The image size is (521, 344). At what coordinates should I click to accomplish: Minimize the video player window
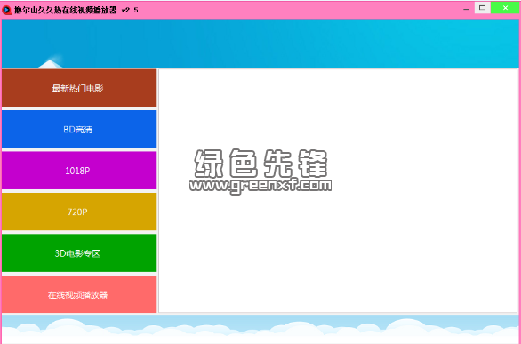click(466, 9)
